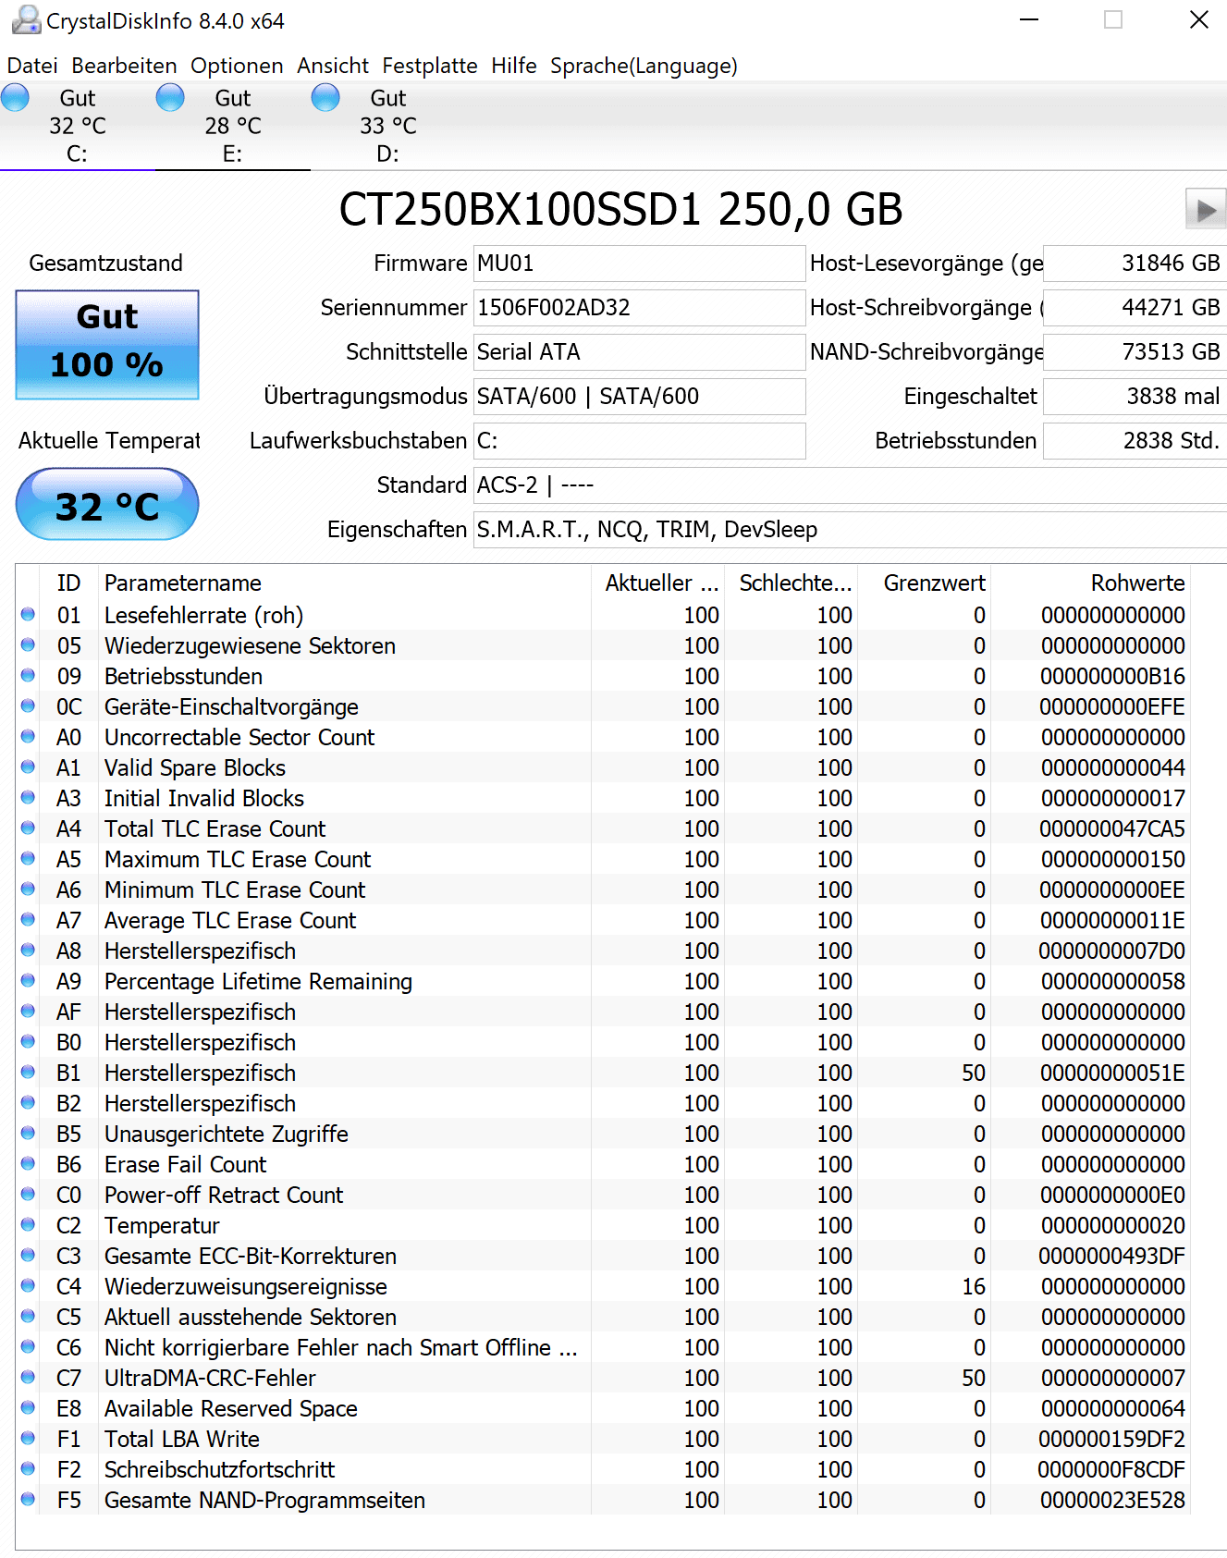This screenshot has height=1558, width=1227.
Task: Click status dot for row A7 Average TLC Erase
Action: 28,919
